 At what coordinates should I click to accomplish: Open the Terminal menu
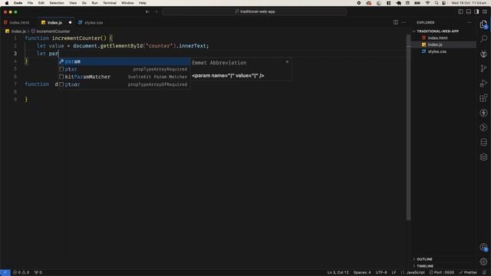(110, 3)
